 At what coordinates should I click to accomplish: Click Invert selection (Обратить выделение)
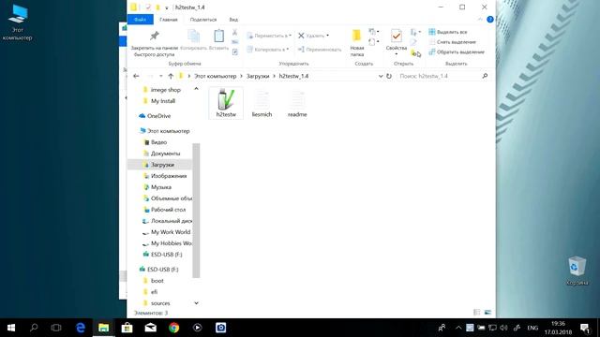pyautogui.click(x=457, y=52)
